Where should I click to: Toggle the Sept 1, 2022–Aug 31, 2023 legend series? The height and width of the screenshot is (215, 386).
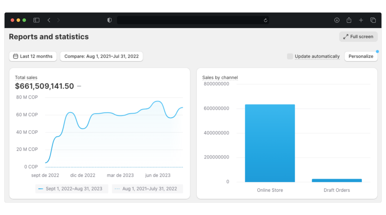point(71,189)
